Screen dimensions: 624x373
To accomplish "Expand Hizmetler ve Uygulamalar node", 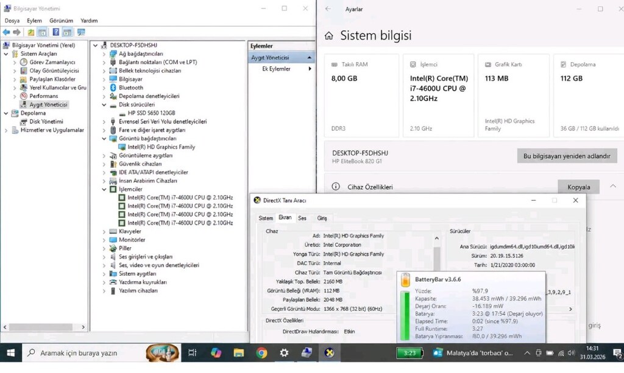I will [6, 130].
